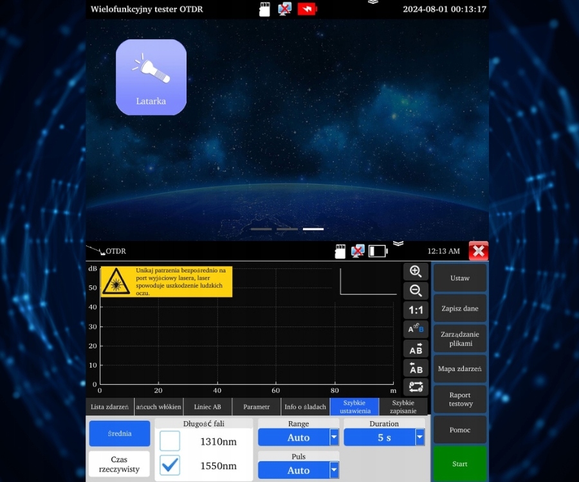Screen dimensions: 579x482
Task: Move AB markers left
Action: pos(416,368)
